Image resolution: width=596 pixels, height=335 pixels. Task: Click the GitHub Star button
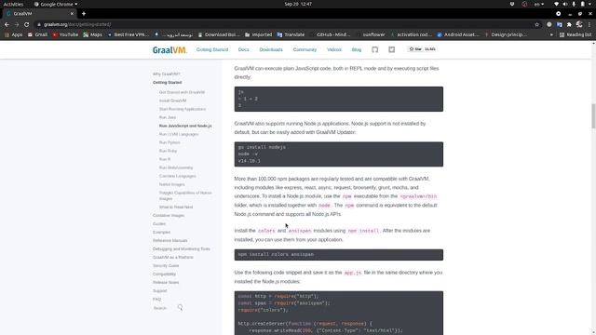pos(415,49)
